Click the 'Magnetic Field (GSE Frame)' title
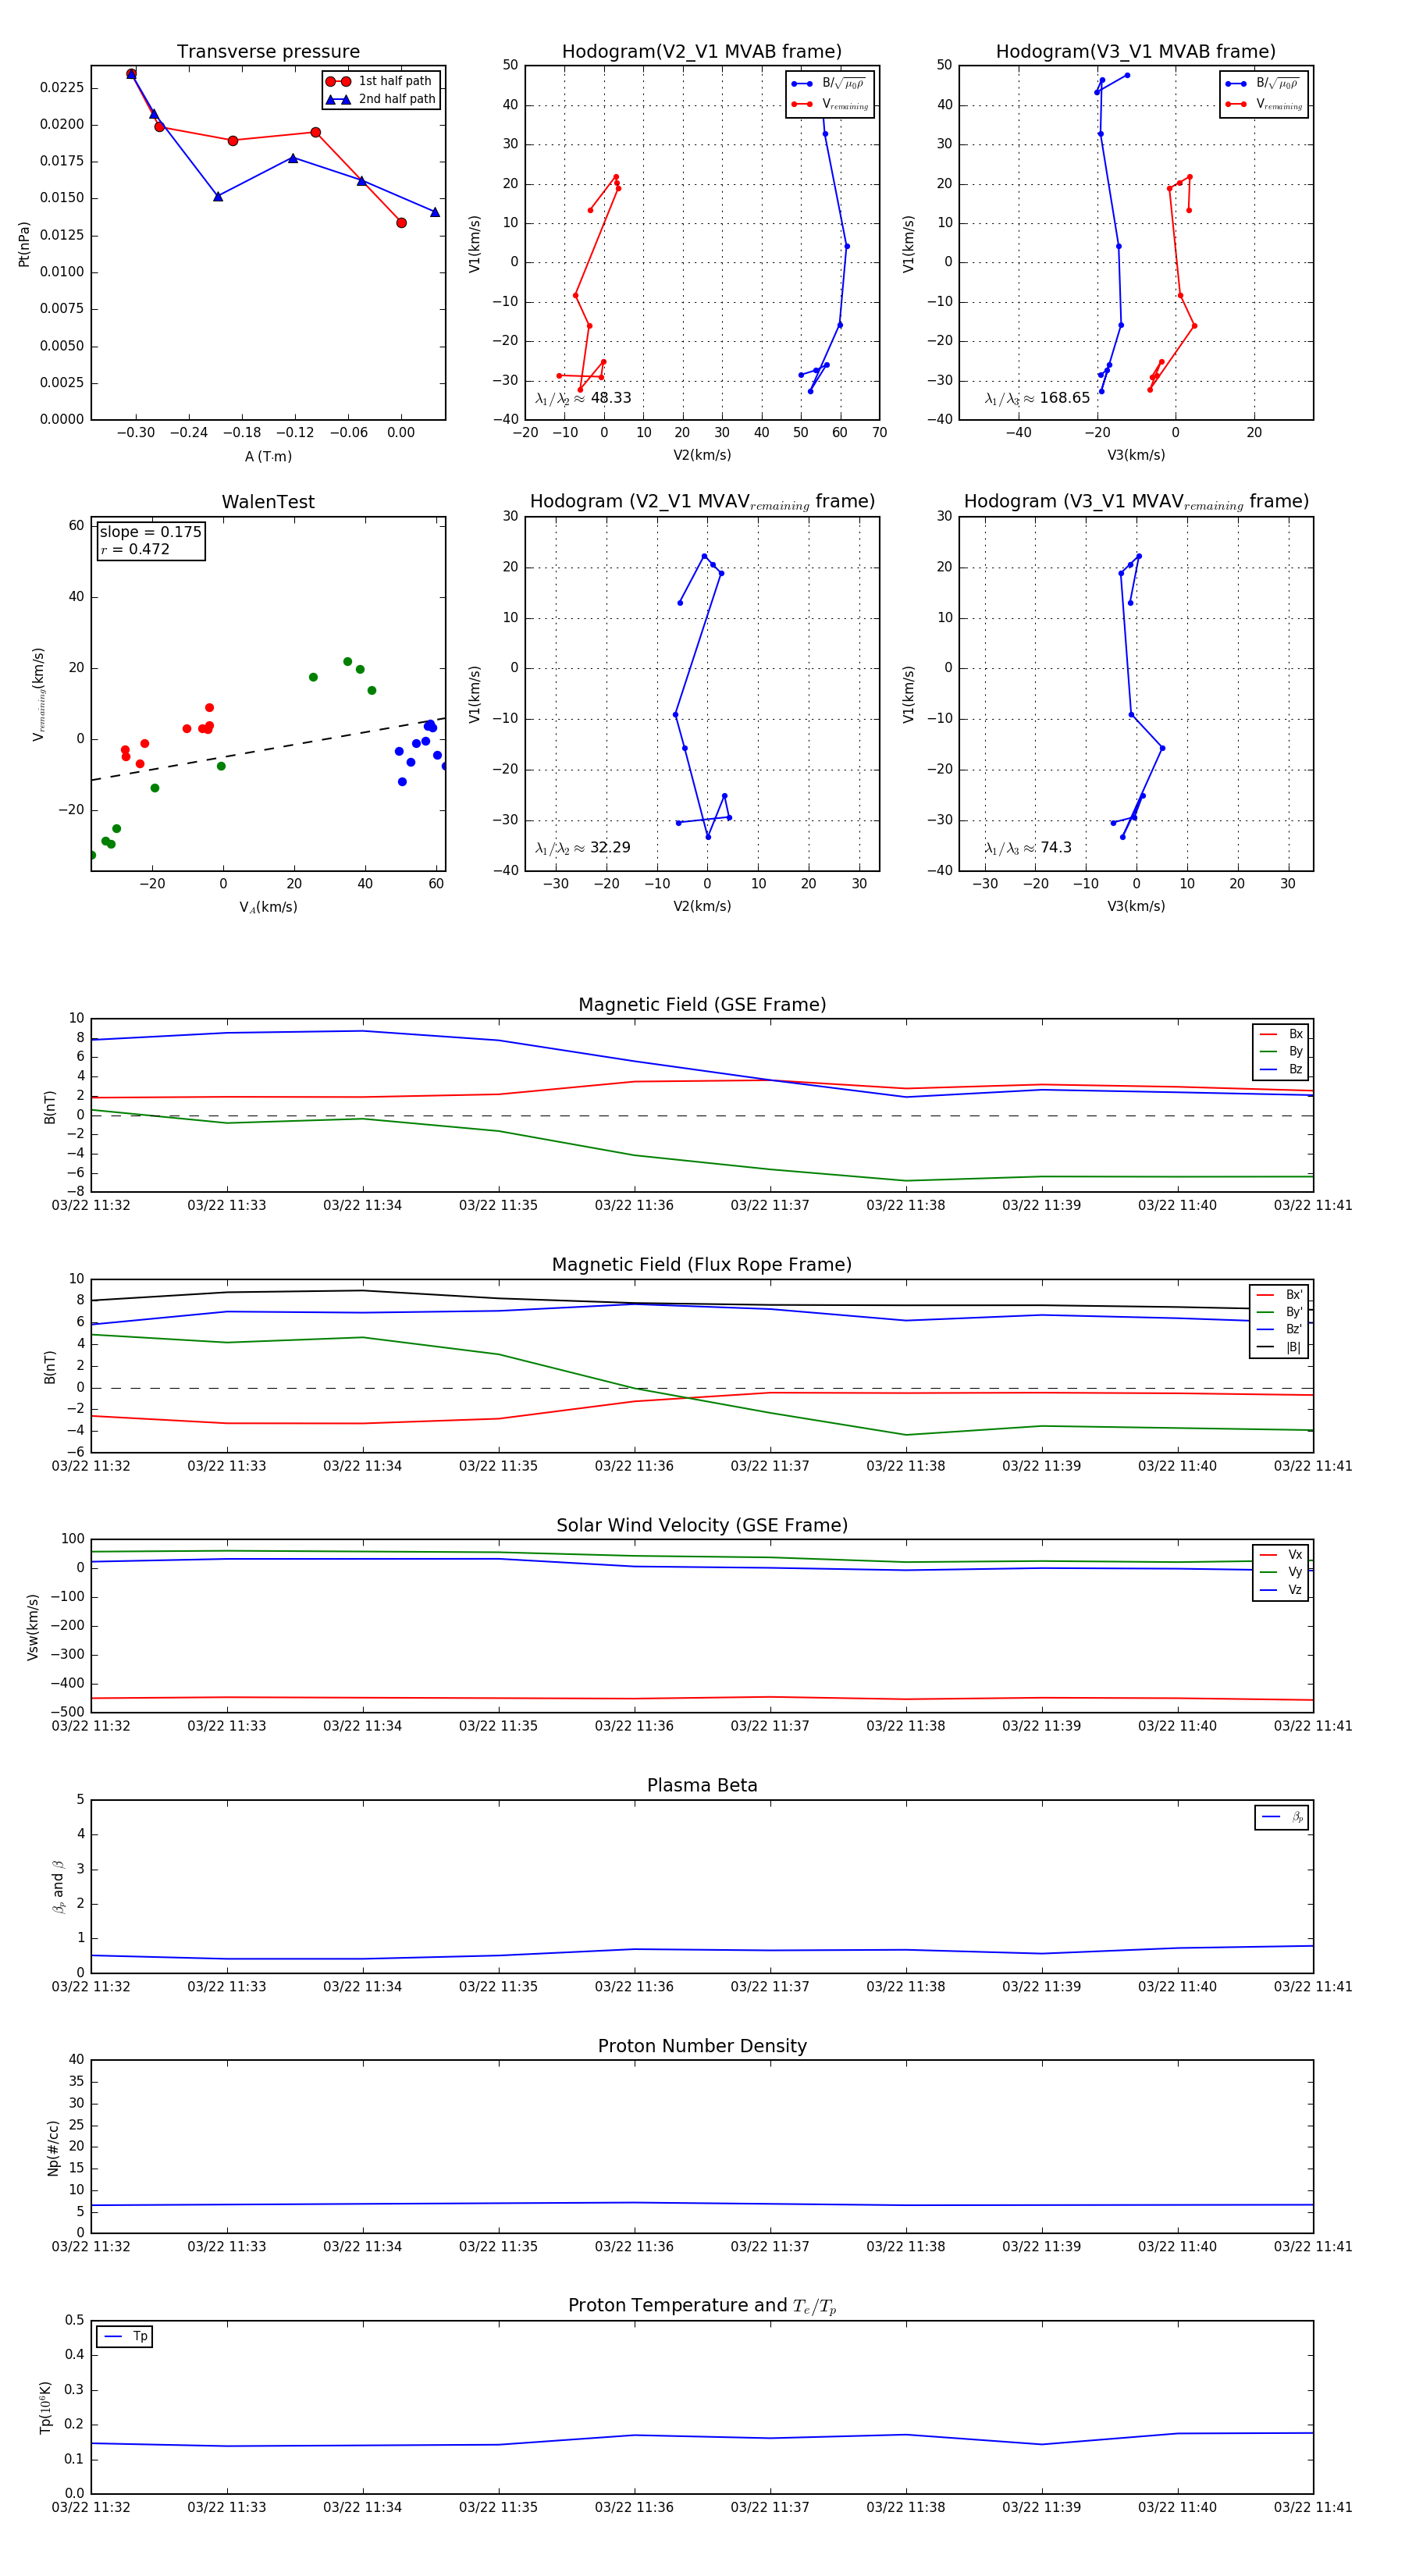The image size is (1405, 2576). (702, 1005)
